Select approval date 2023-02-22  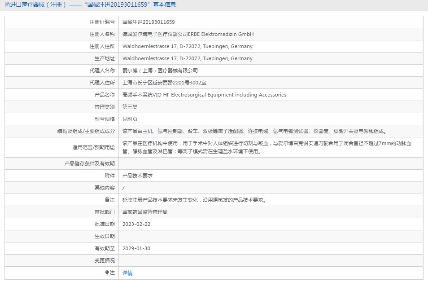click(x=136, y=224)
